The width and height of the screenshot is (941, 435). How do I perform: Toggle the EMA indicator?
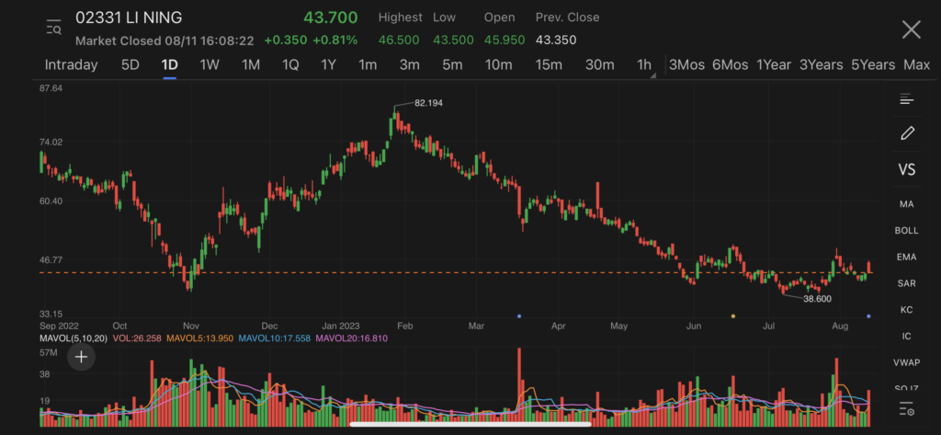pyautogui.click(x=906, y=257)
